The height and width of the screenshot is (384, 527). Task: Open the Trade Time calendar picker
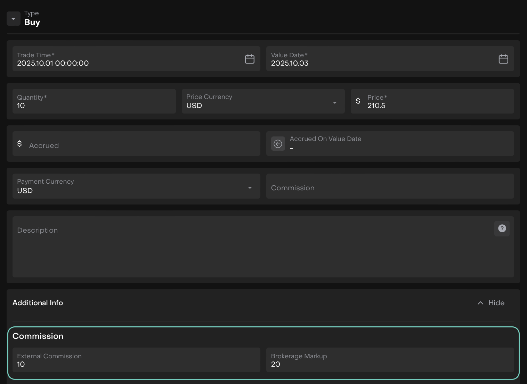click(x=250, y=59)
